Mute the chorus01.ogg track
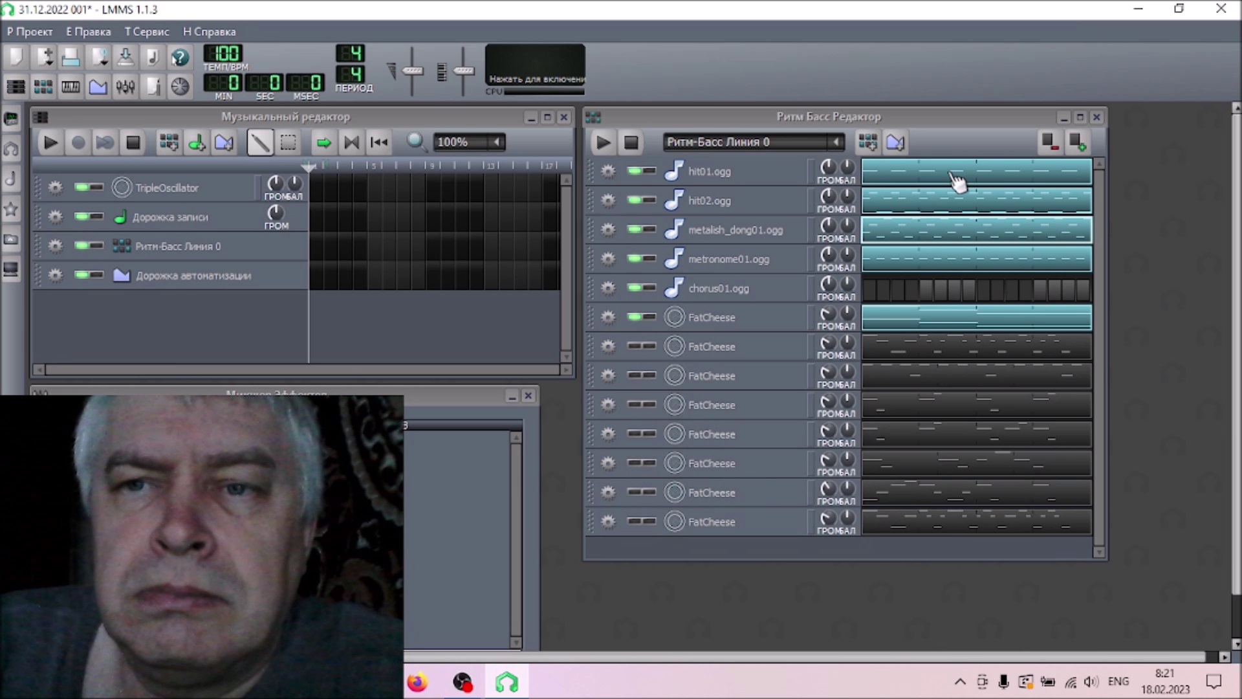This screenshot has height=699, width=1242. click(x=635, y=287)
